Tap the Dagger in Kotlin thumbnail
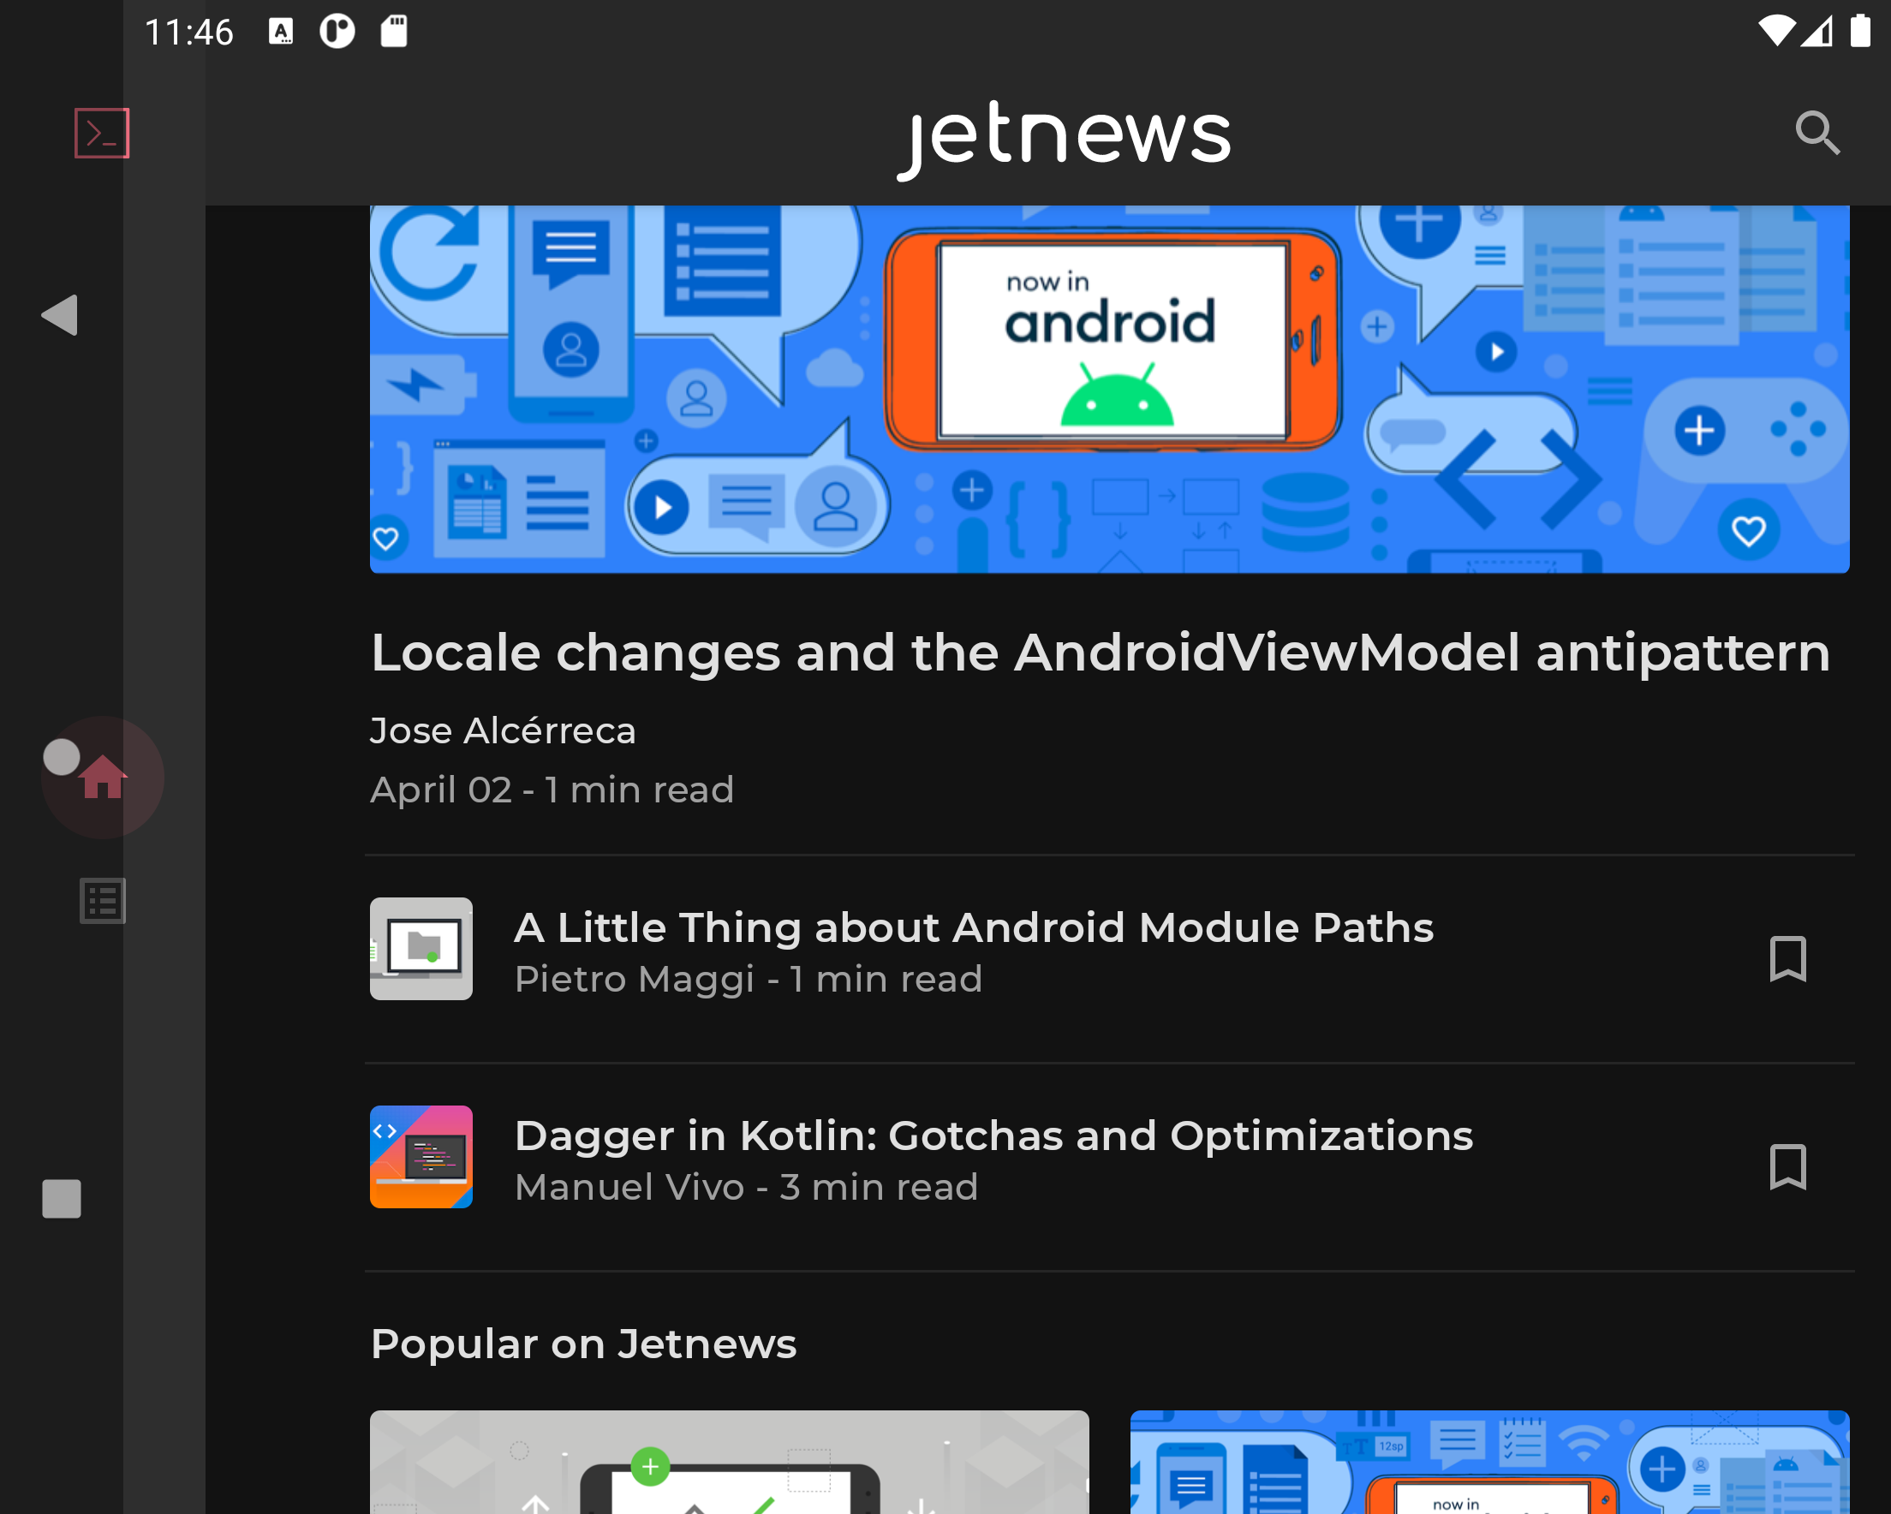Viewport: 1891px width, 1514px height. tap(421, 1157)
